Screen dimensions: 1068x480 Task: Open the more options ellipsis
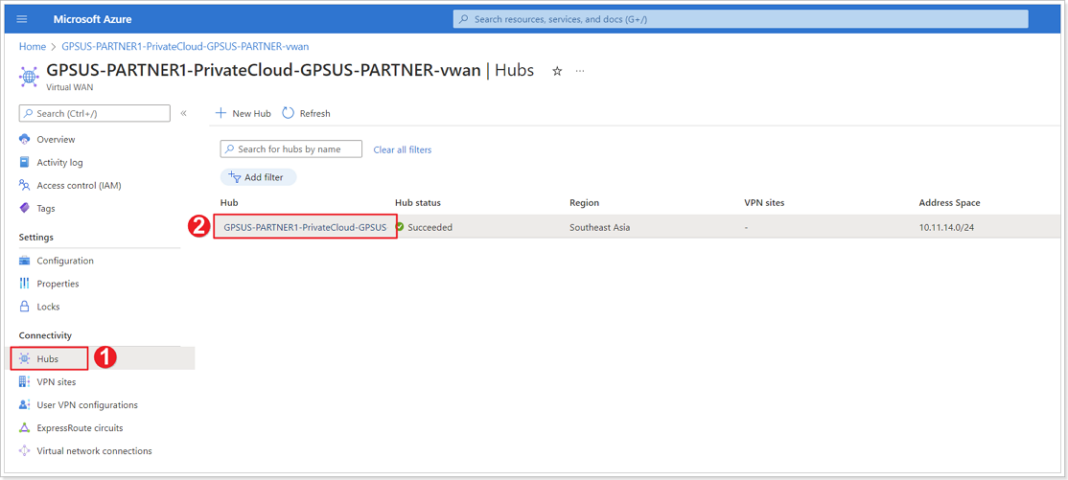point(580,71)
